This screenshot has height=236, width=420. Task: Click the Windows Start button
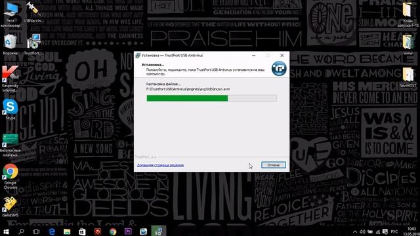coord(6,231)
